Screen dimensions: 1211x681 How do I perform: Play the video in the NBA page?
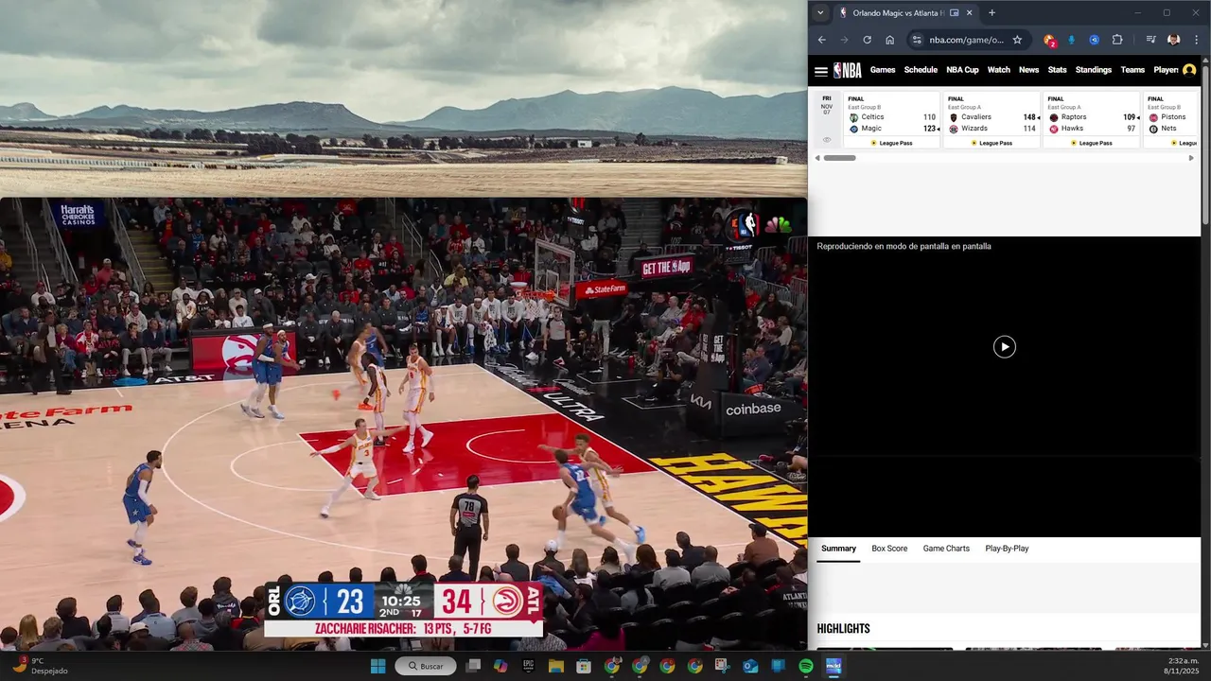1004,347
